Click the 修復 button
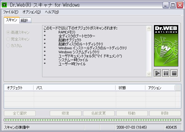 [65, 113]
